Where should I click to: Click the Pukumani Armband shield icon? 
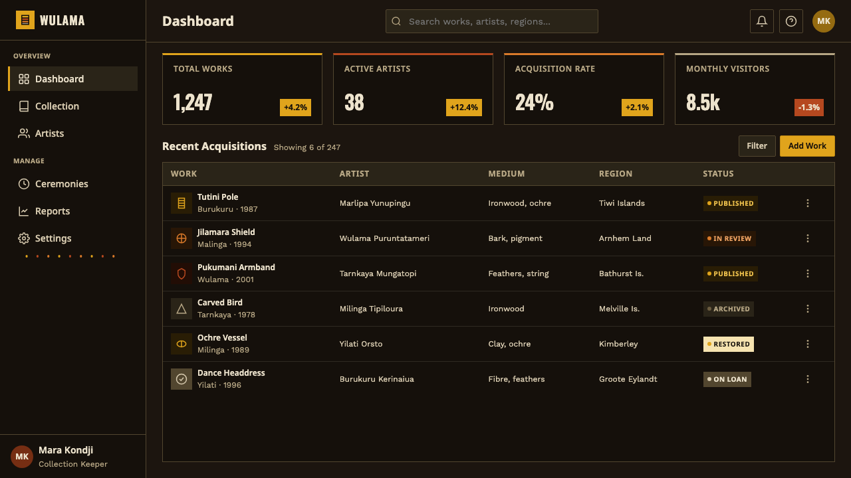[x=182, y=274]
